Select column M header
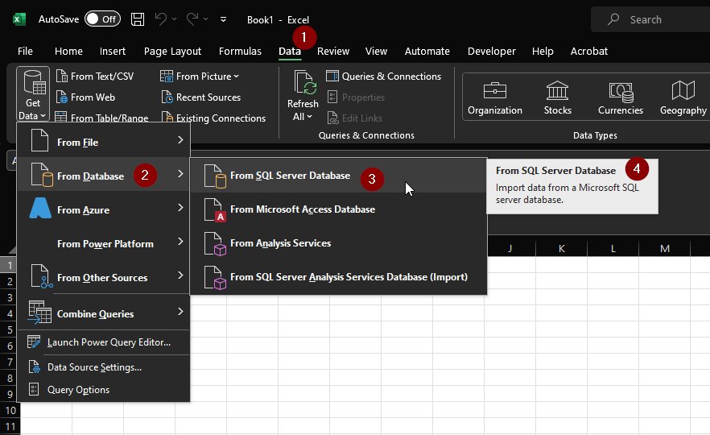 tap(665, 248)
